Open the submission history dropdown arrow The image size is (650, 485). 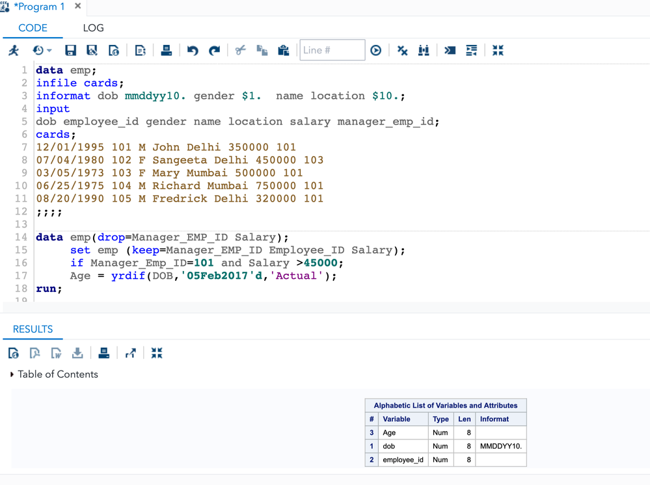click(49, 51)
